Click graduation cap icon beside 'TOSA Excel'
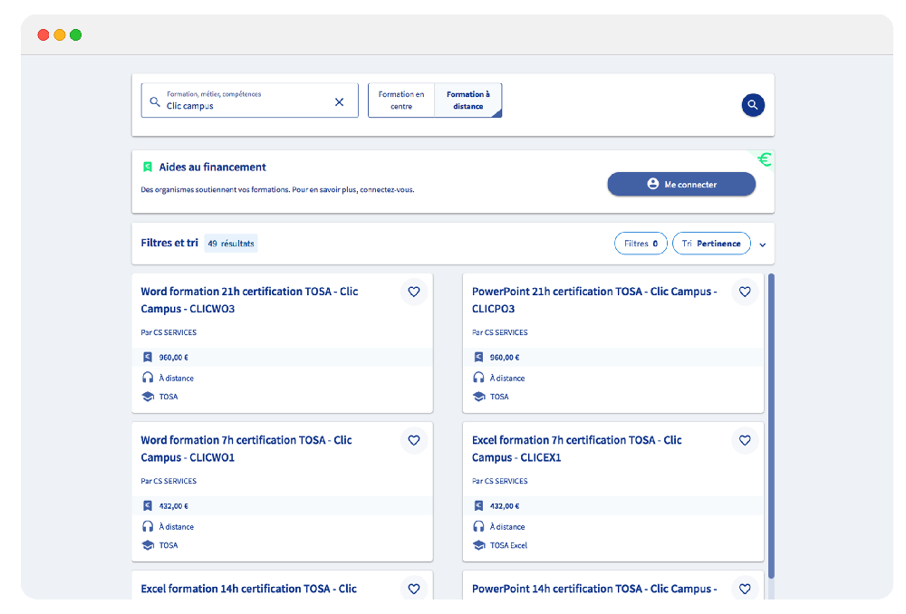Viewport: 906px width, 614px height. point(479,544)
